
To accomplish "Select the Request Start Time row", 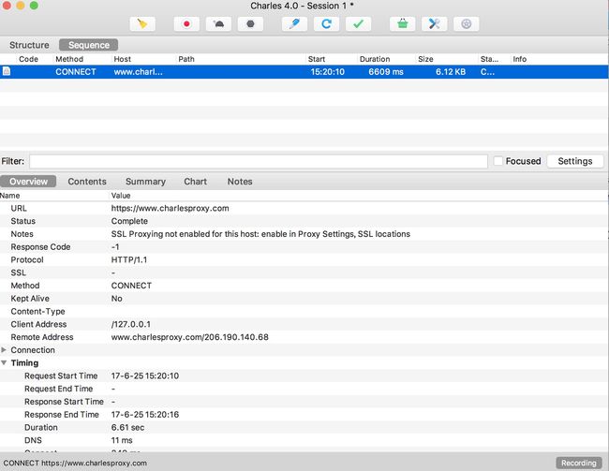I will (304, 375).
